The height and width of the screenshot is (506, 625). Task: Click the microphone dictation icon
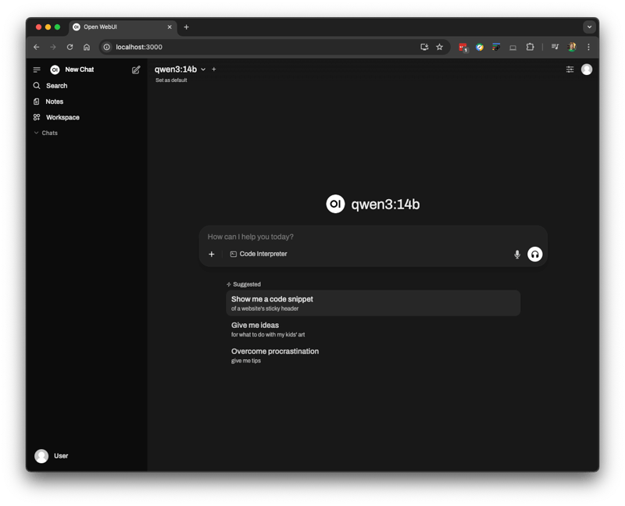coord(517,255)
